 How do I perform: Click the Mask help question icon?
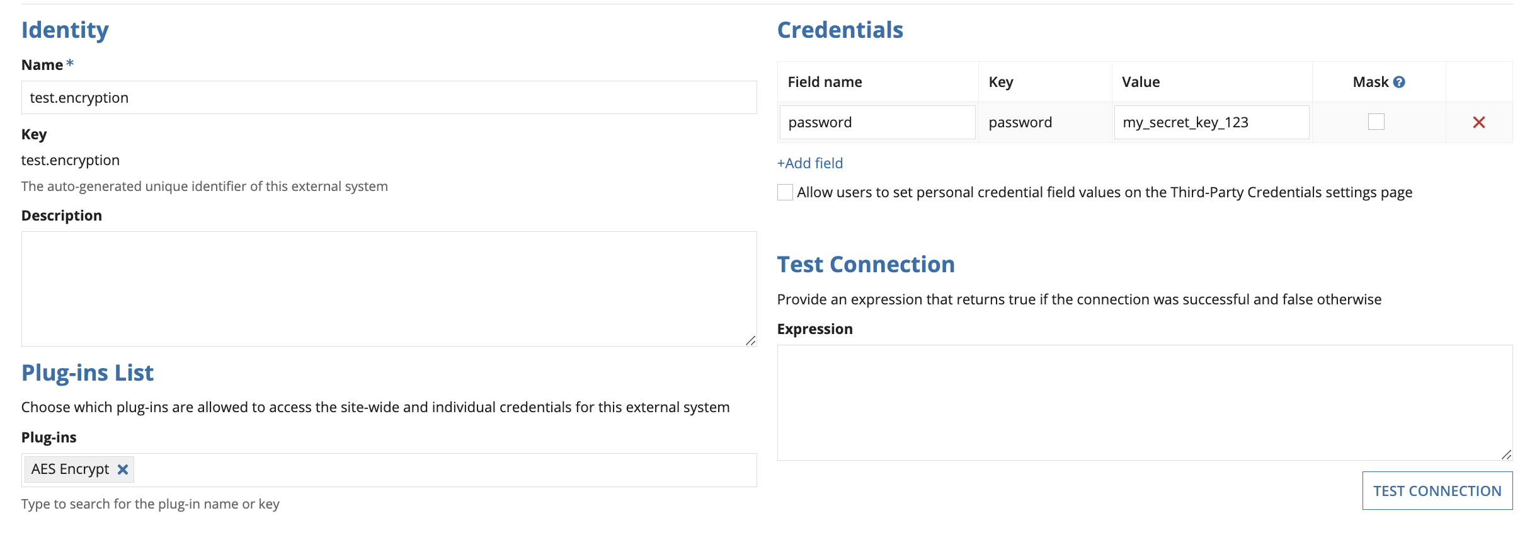[x=1399, y=82]
